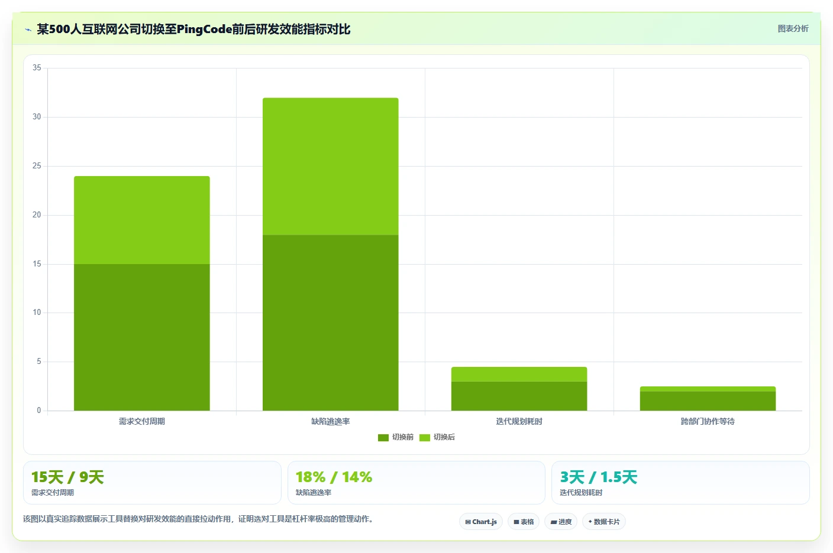Viewport: 833px width, 553px height.
Task: Click the 3天 / 1.5天 stat card value
Action: tap(599, 477)
